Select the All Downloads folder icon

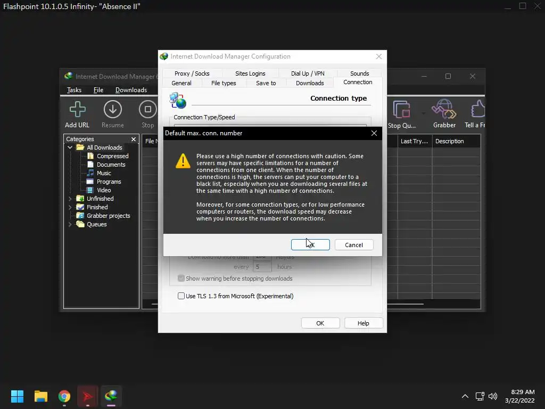(x=80, y=148)
